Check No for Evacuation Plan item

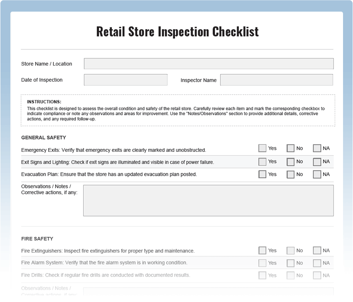[290, 174]
